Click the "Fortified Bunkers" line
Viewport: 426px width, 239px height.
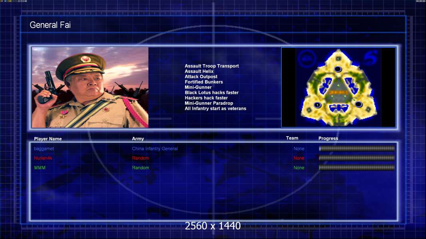click(x=204, y=82)
